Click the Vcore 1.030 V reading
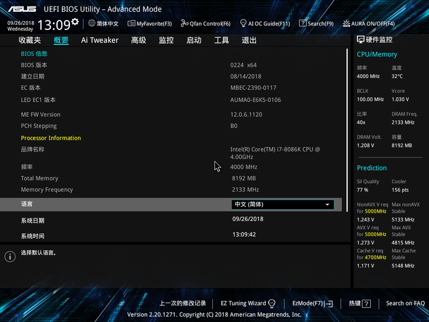Screen dimensions: 429x322 [400, 99]
